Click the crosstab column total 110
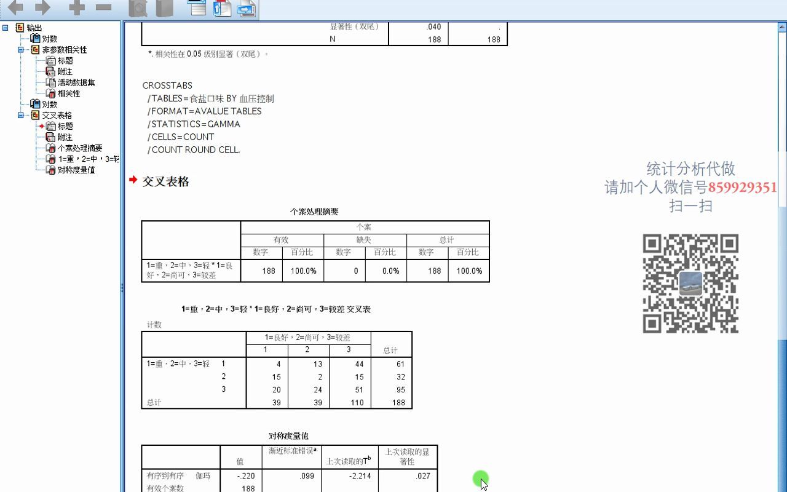This screenshot has height=492, width=787. tap(350, 403)
